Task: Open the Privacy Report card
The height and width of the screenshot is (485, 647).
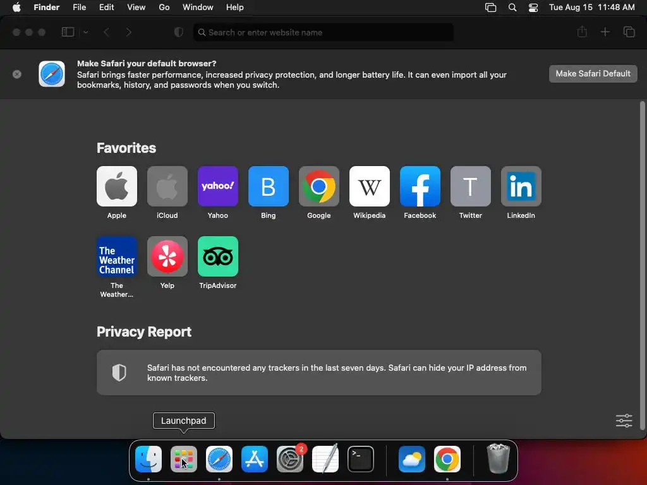Action: pyautogui.click(x=319, y=373)
